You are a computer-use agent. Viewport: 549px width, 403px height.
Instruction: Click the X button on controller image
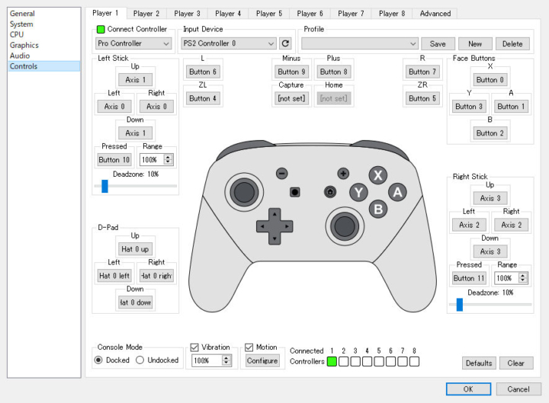[377, 175]
